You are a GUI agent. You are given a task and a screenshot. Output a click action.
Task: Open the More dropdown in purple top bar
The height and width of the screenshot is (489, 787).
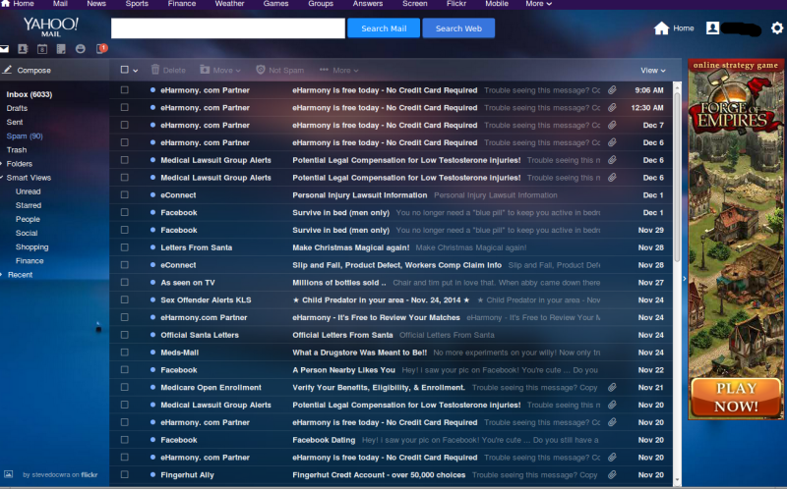coord(538,4)
